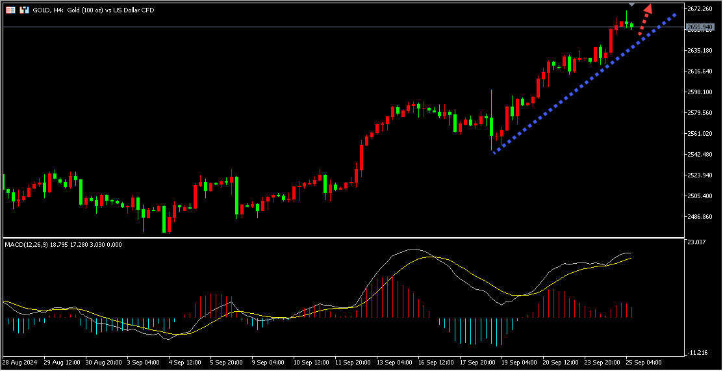Screen dimensions: 723x371
Task: Click the 2561.020 level on price axis
Action: (x=700, y=134)
